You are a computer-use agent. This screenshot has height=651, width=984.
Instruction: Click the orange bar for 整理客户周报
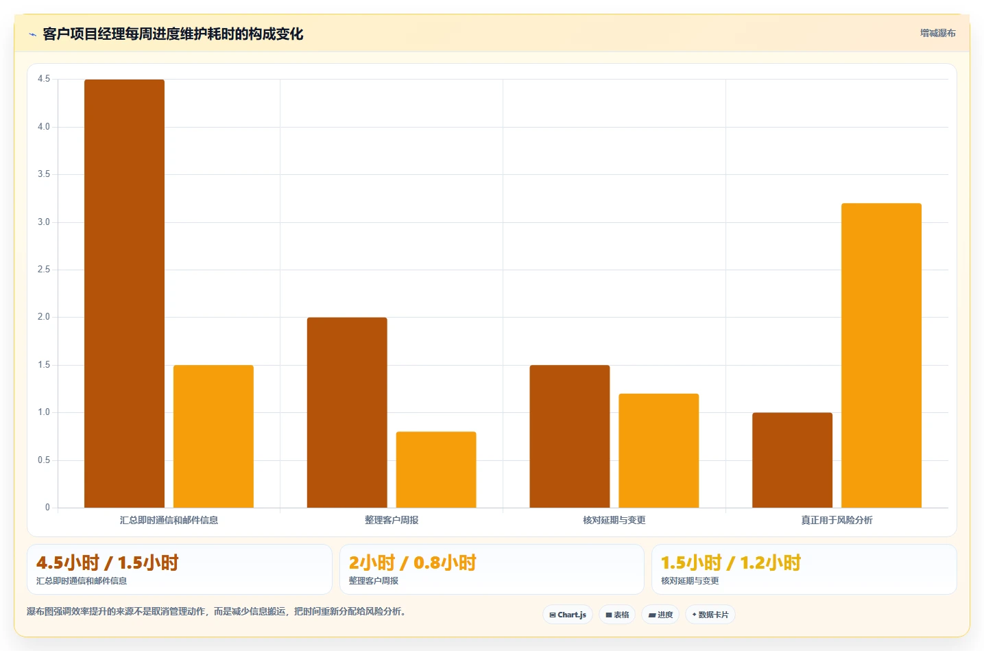click(x=436, y=470)
